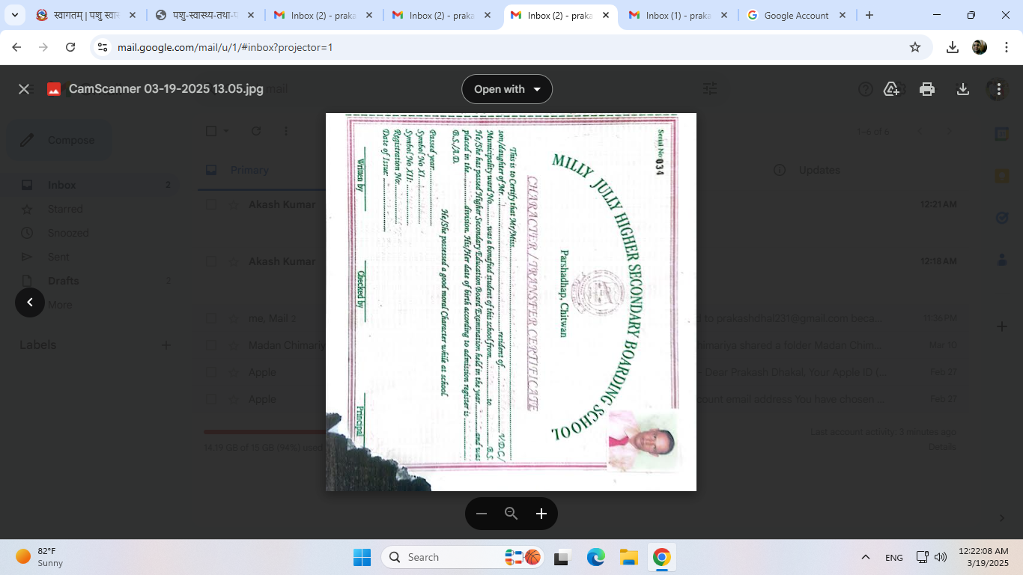
Task: Click the certificate image in the preview
Action: pos(511,302)
